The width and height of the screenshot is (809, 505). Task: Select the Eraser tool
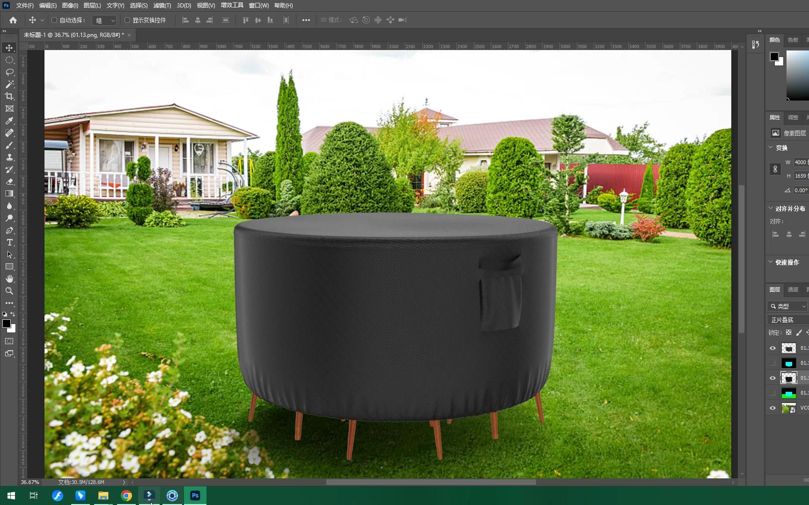(x=9, y=181)
